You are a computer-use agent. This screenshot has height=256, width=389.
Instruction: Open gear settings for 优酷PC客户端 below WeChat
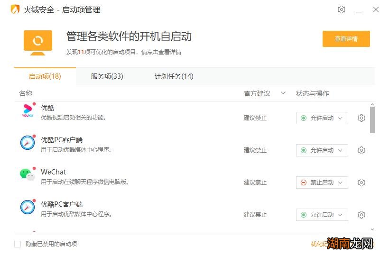click(361, 215)
